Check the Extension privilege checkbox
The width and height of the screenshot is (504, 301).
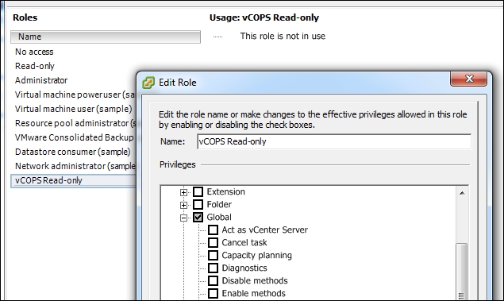click(x=198, y=192)
